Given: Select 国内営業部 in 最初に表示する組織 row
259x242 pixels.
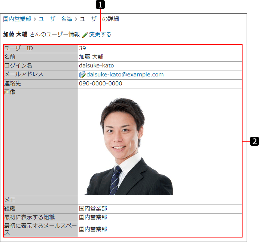Looking at the screenshot, I should (93, 217).
